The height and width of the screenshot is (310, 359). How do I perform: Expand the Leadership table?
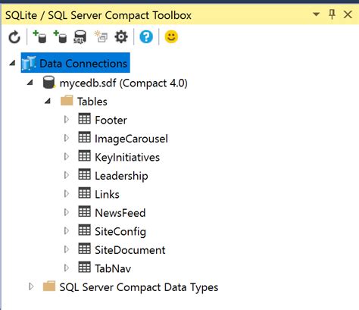click(67, 175)
